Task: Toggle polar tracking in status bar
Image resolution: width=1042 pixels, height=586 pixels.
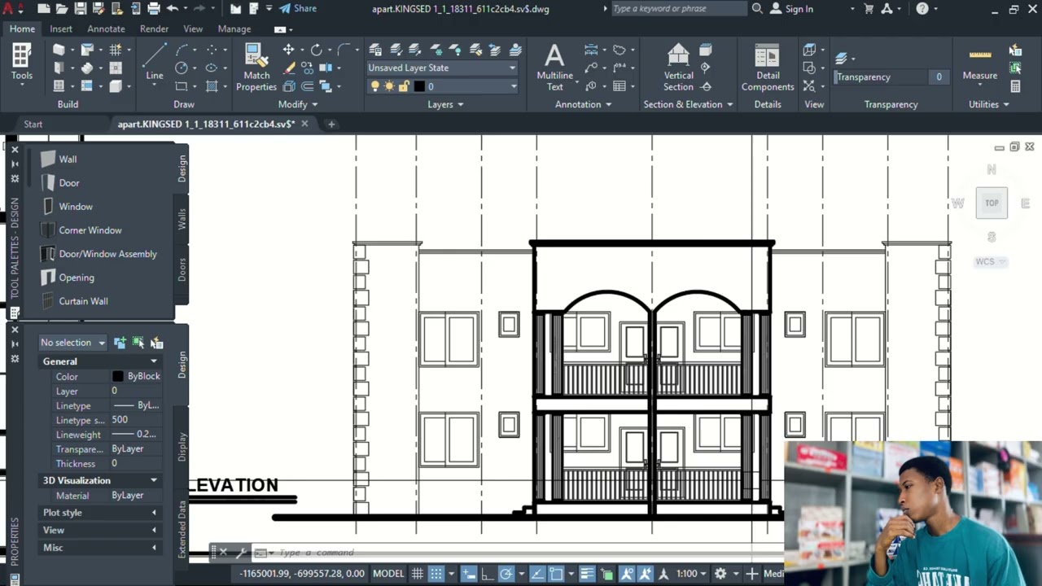Action: click(x=506, y=574)
